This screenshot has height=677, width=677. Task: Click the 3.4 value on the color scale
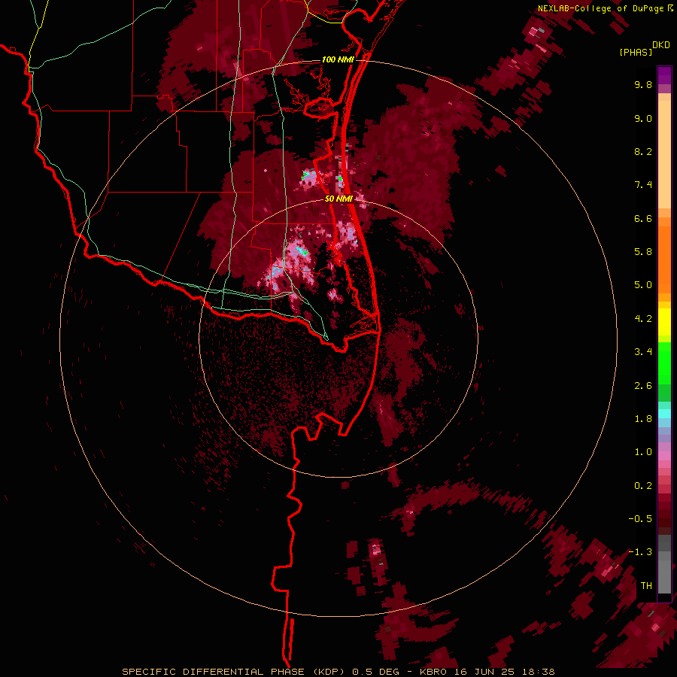[x=643, y=352]
